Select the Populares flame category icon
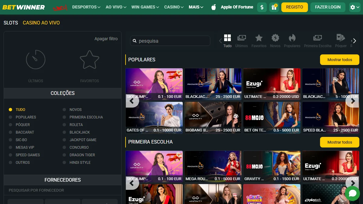 pos(292,38)
